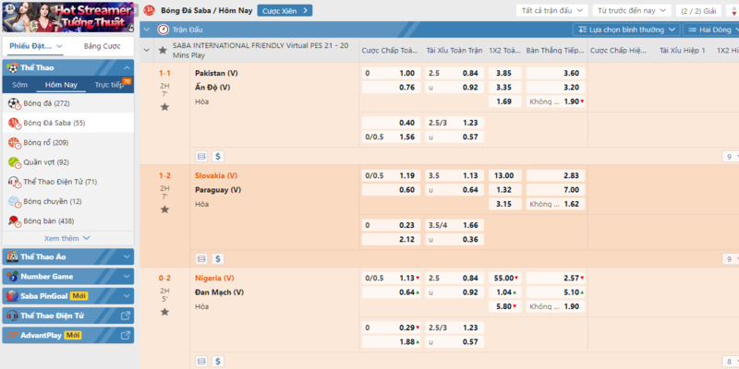Select odds 3.85 for Pakistan 1X2

coord(503,73)
